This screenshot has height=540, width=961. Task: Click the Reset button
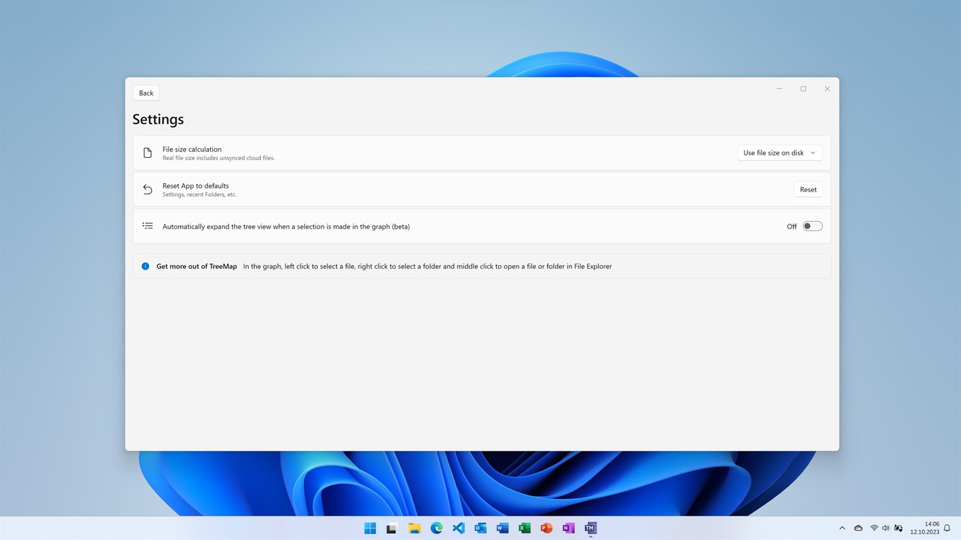coord(808,189)
